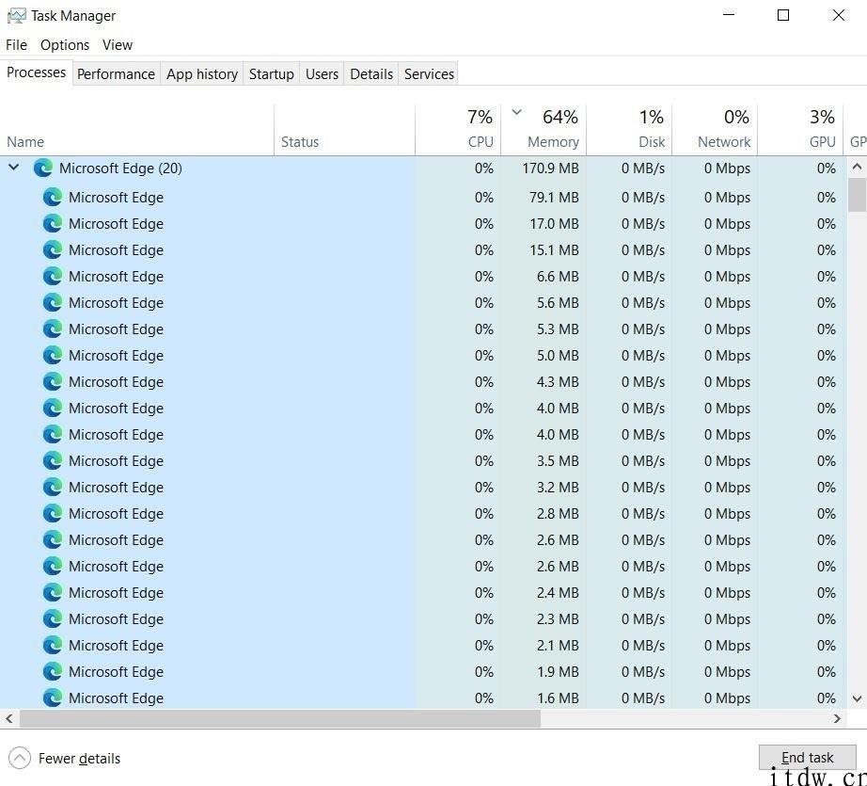Click the Microsoft Edge (20) group icon
Viewport: 867px width, 786px height.
[x=43, y=168]
